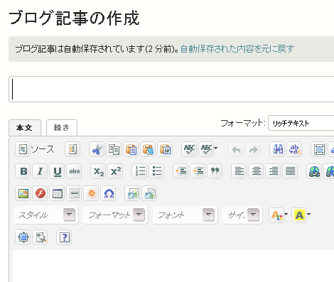Click the image upload icon
Viewport: 334px width, 282px height.
(132, 193)
